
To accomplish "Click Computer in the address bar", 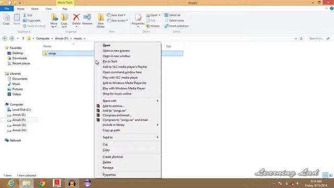I will [x=43, y=38].
